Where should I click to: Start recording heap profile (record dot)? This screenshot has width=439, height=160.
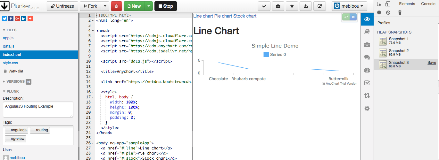click(x=379, y=12)
